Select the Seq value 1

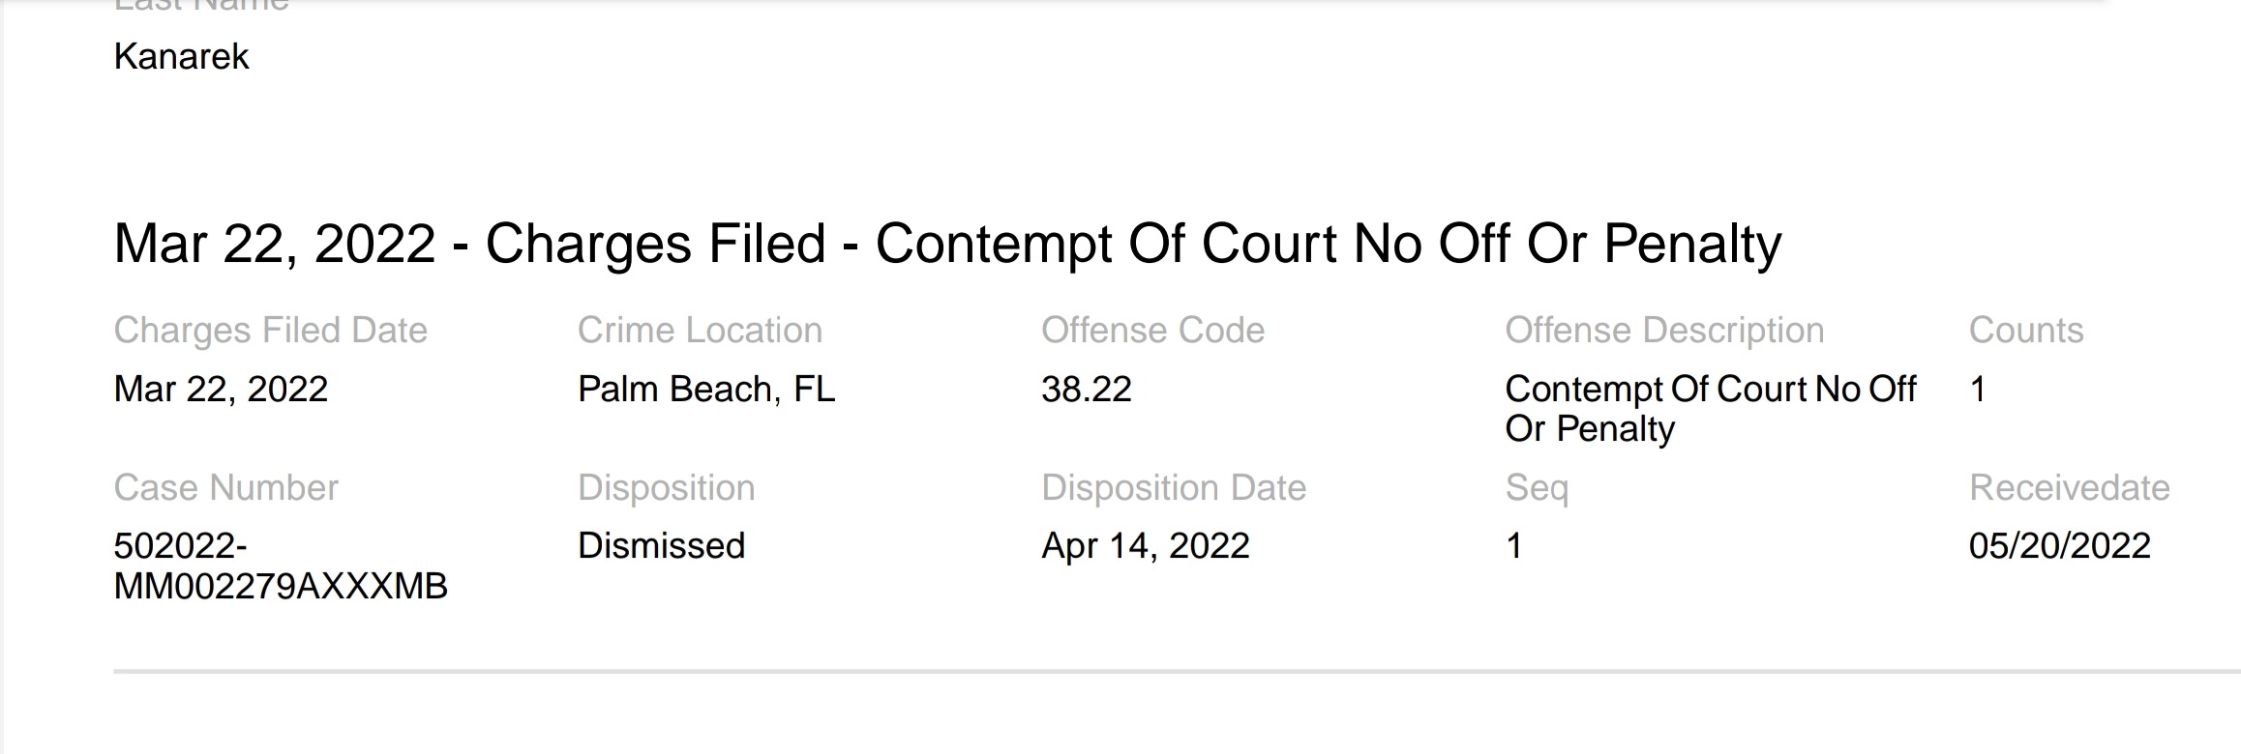pyautogui.click(x=1514, y=546)
